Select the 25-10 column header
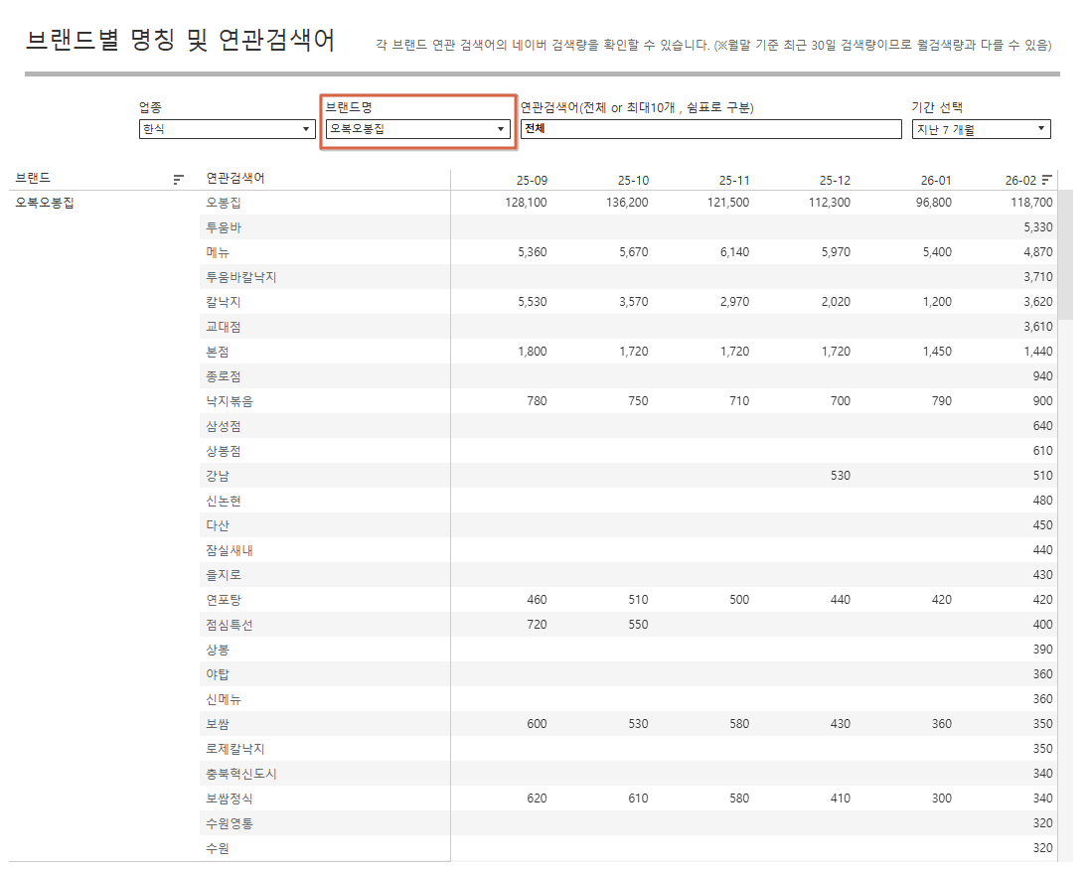1088x872 pixels. pyautogui.click(x=633, y=181)
